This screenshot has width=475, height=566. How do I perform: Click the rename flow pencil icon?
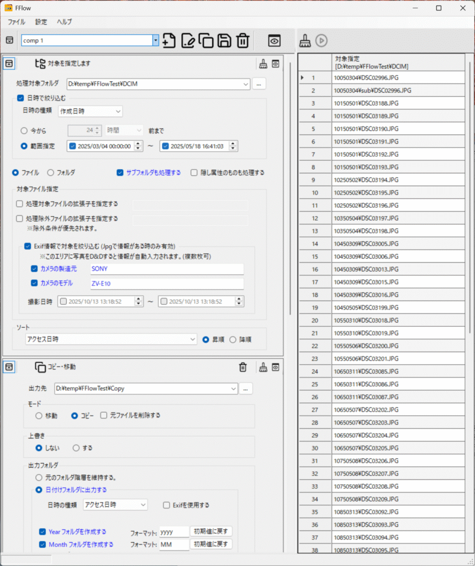click(x=188, y=40)
